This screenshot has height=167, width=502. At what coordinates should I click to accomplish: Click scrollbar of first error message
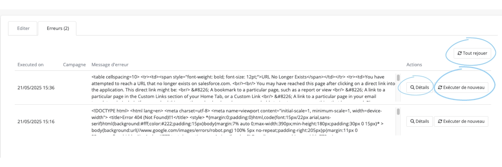[x=398, y=87]
